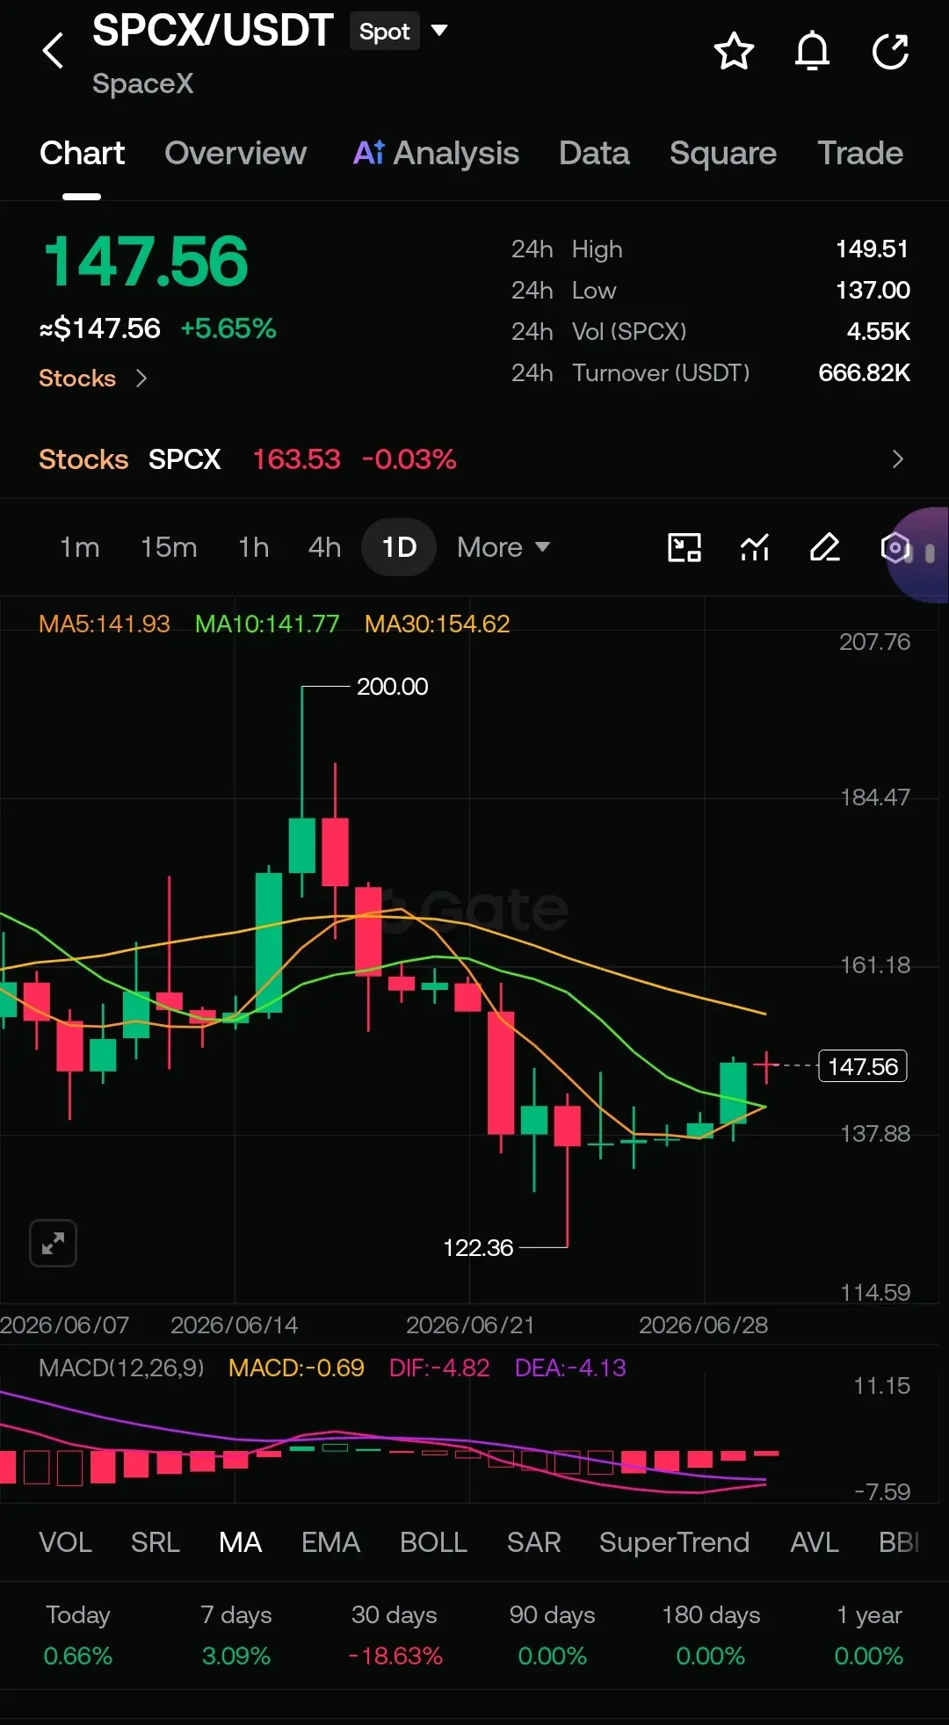Switch to the Chart tab
This screenshot has width=949, height=1725.
(x=82, y=153)
